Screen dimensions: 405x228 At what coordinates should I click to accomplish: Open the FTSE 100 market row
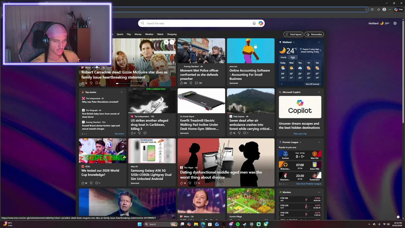(x=300, y=199)
